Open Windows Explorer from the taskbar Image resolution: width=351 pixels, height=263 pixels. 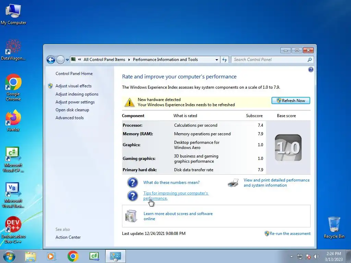pyautogui.click(x=31, y=256)
